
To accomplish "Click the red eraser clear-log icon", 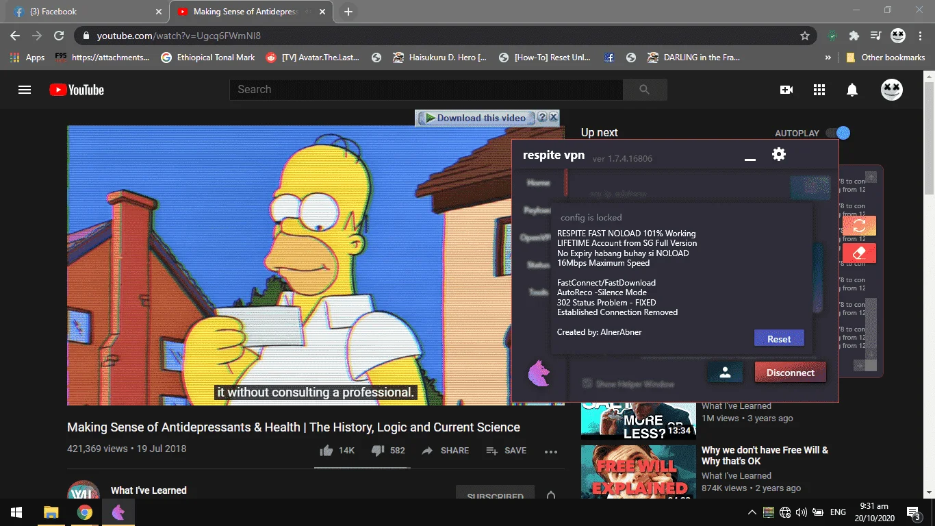I will pyautogui.click(x=860, y=253).
